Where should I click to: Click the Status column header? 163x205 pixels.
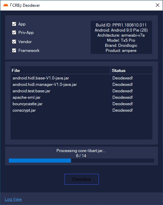click(131, 71)
